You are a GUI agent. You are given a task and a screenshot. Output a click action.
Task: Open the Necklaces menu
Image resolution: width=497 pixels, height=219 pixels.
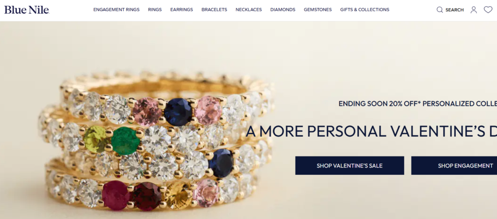tap(248, 10)
